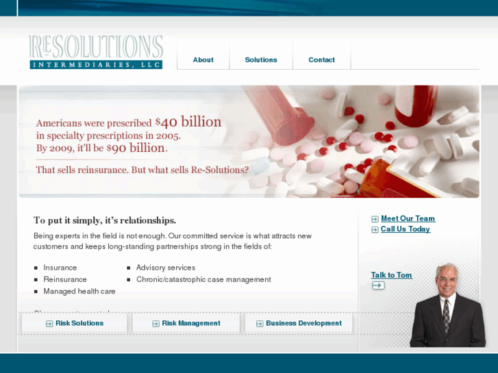Click the arrow icon next to Risk Management
498x373 pixels.
[x=155, y=324]
